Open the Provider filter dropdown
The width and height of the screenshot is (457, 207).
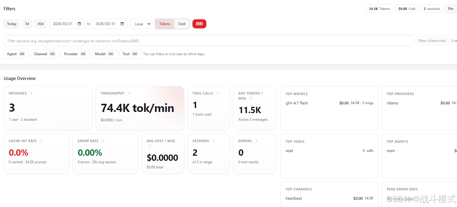pyautogui.click(x=75, y=54)
